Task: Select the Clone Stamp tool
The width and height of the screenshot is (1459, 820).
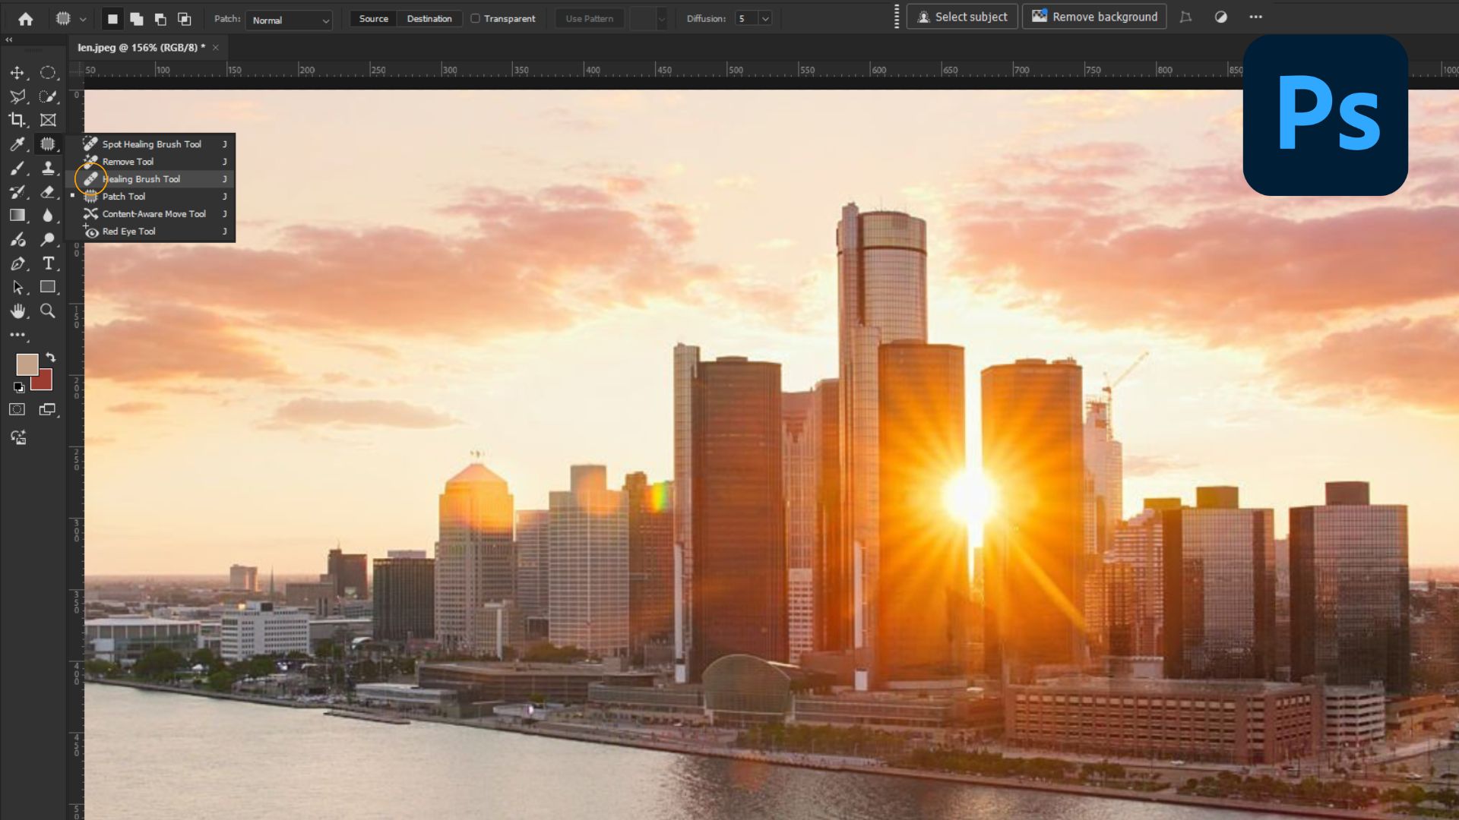Action: pyautogui.click(x=48, y=168)
